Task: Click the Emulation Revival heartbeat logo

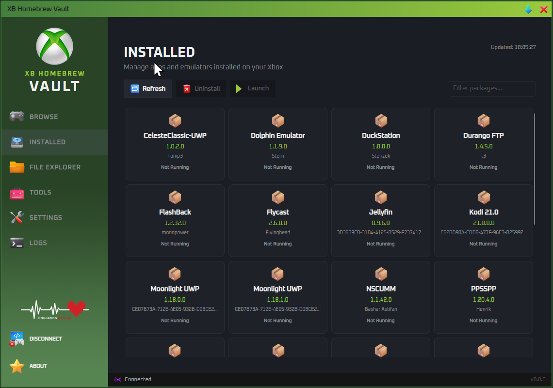Action: [x=55, y=310]
